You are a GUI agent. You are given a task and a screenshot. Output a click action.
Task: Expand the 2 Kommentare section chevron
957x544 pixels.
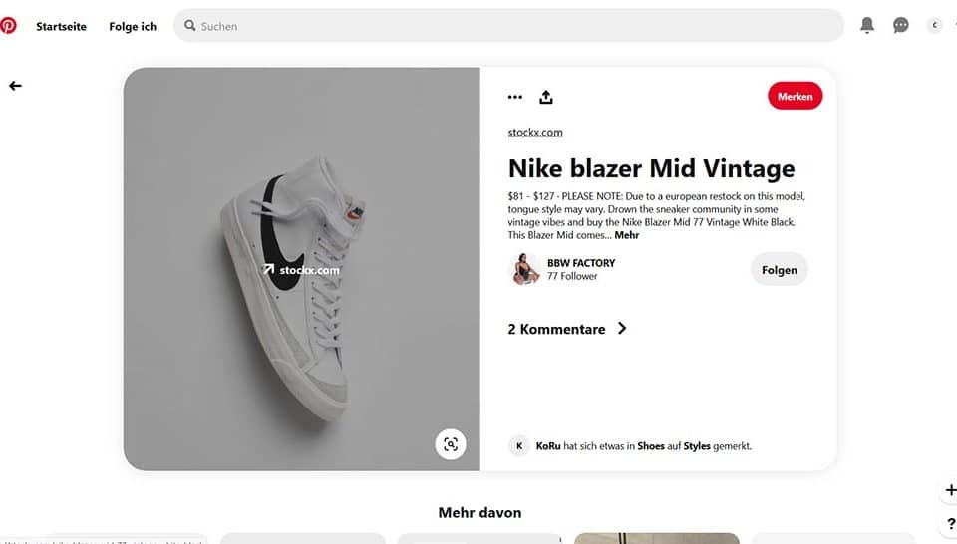point(622,329)
